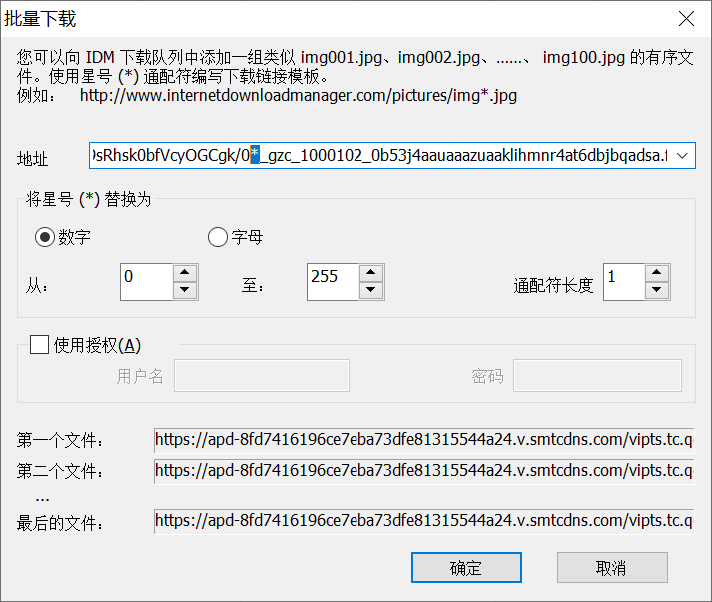
Task: Increase the 通配符长度 wildcard length
Action: (656, 273)
